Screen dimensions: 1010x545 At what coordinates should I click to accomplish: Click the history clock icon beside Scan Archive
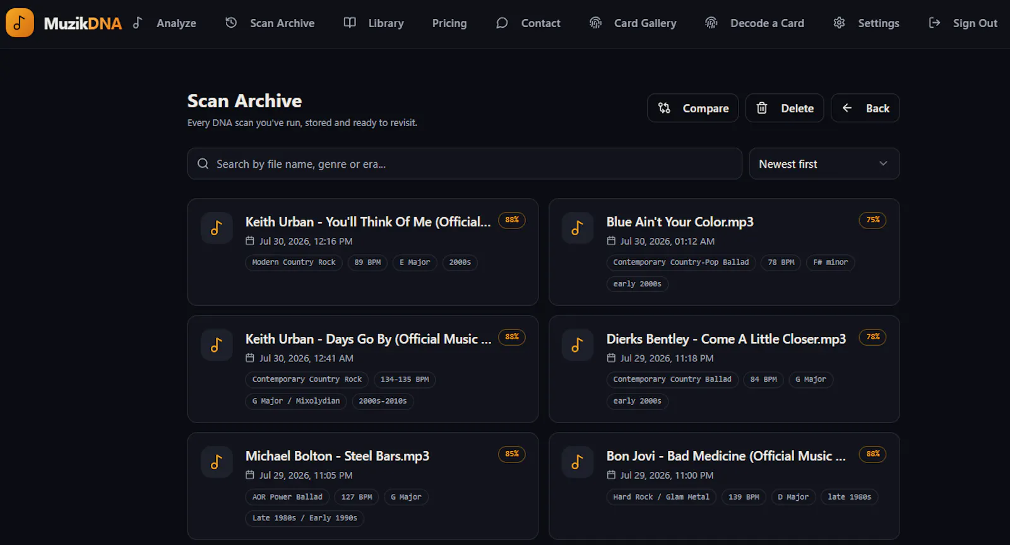click(x=231, y=23)
